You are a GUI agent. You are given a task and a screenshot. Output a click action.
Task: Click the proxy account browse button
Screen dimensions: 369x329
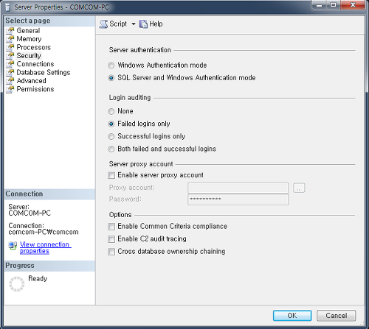pyautogui.click(x=299, y=188)
